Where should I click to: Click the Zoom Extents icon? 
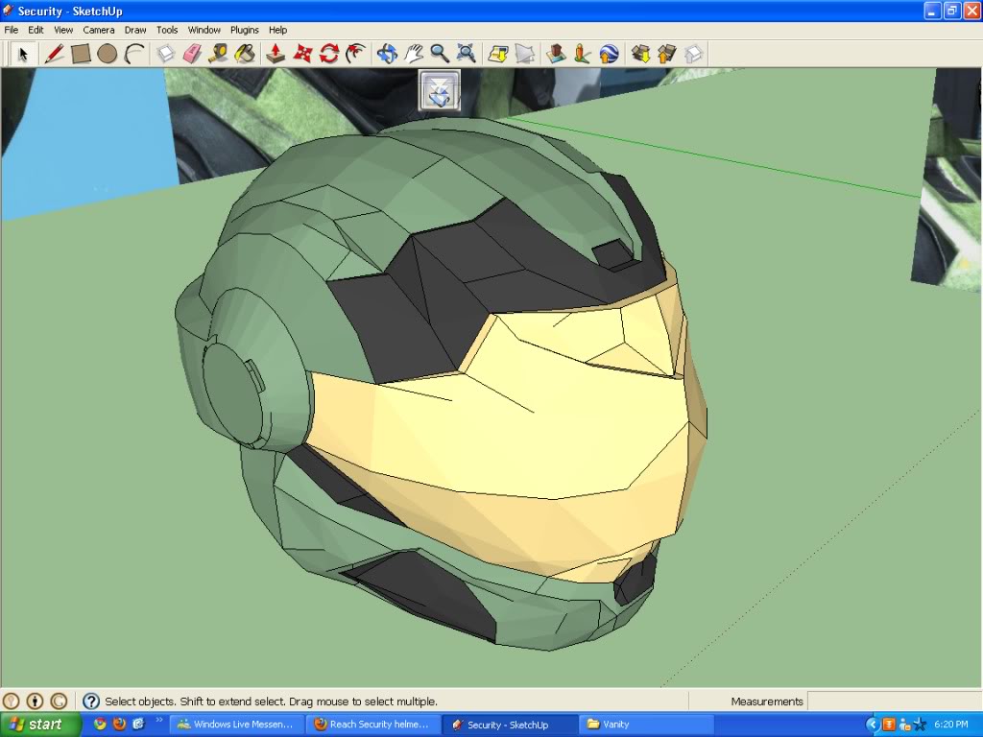(x=467, y=54)
